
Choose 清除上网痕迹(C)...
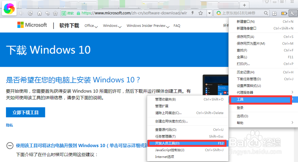[x=188, y=113]
